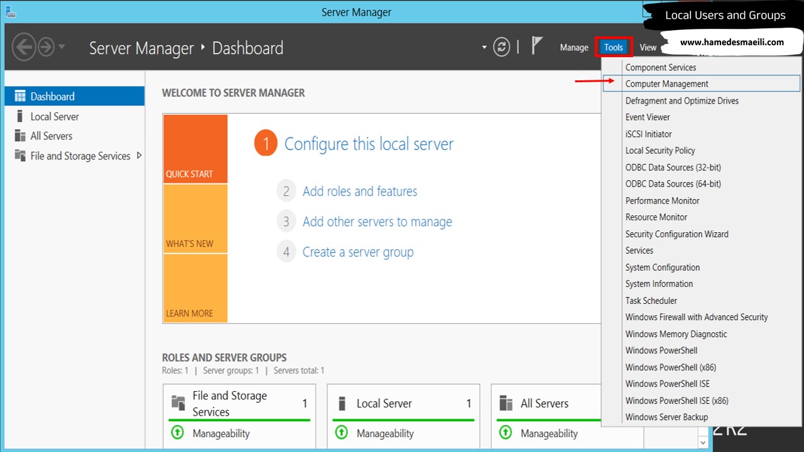This screenshot has width=804, height=452.
Task: Open navigation history dropdown arrow
Action: tap(62, 47)
